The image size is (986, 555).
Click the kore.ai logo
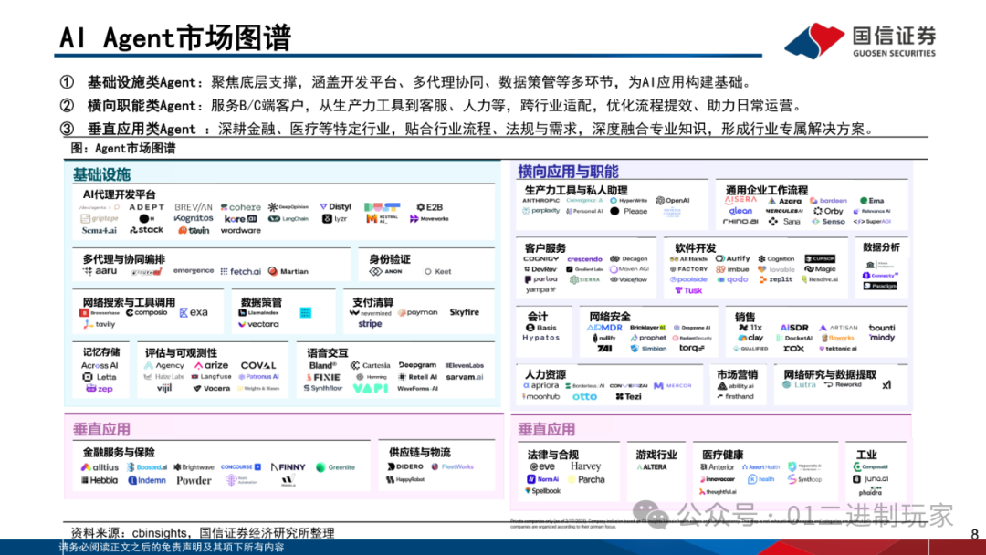click(241, 219)
